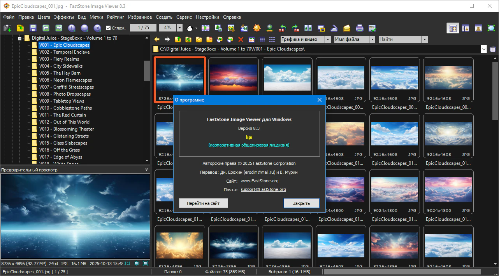Click the acquire from scanner icon
The height and width of the screenshot is (276, 499).
(334, 28)
